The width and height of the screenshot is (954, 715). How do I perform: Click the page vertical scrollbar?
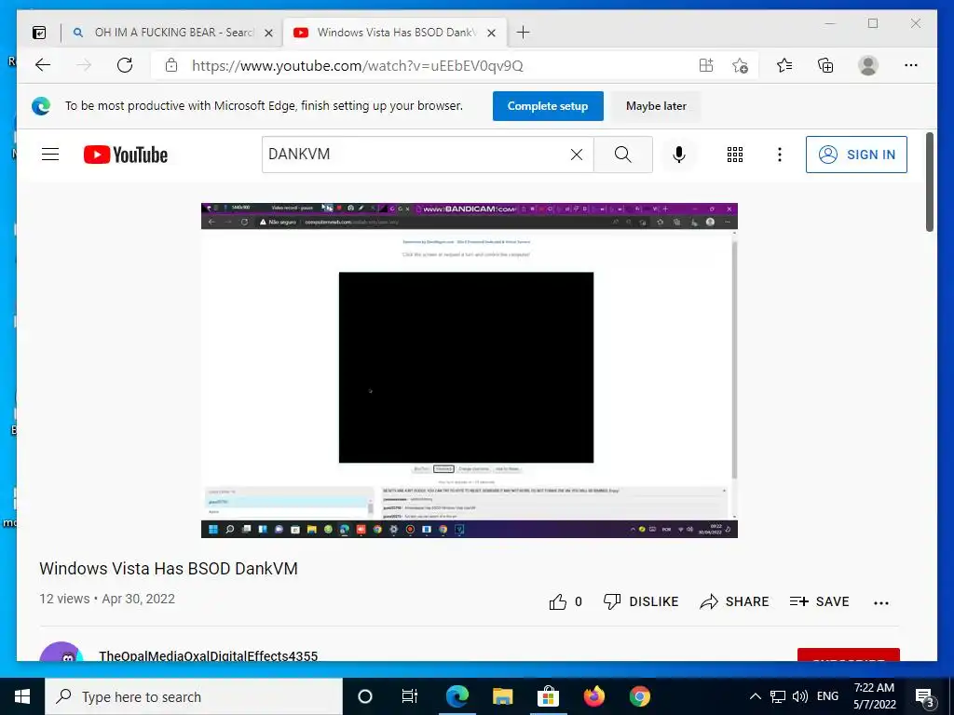pyautogui.click(x=930, y=182)
